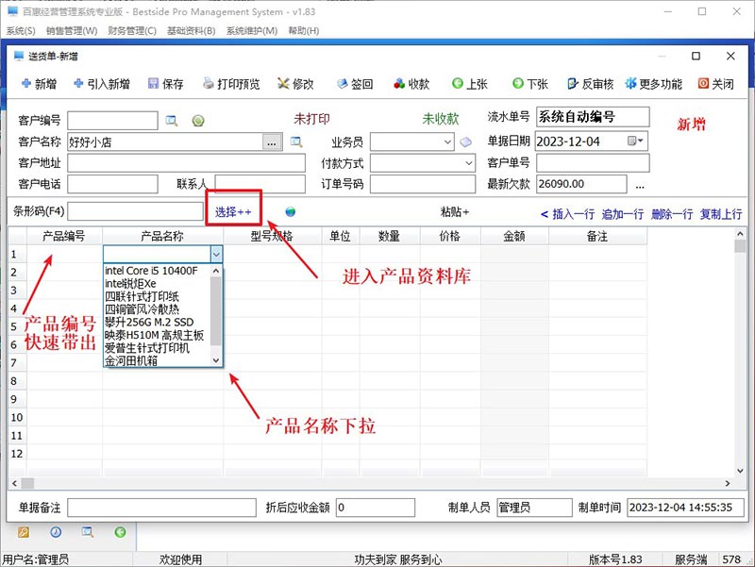Select intel锐炬Xe from product list

click(157, 283)
